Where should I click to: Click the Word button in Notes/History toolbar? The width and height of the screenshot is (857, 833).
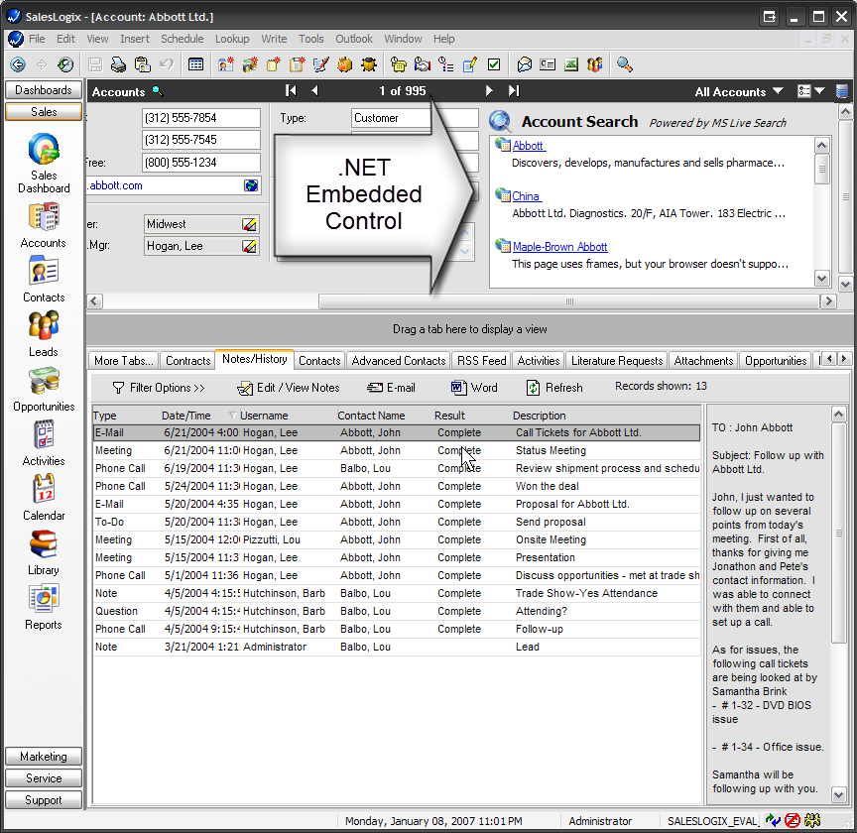(x=474, y=388)
